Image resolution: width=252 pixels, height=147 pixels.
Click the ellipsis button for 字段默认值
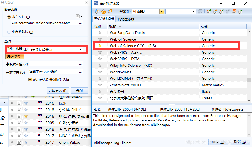point(80,64)
